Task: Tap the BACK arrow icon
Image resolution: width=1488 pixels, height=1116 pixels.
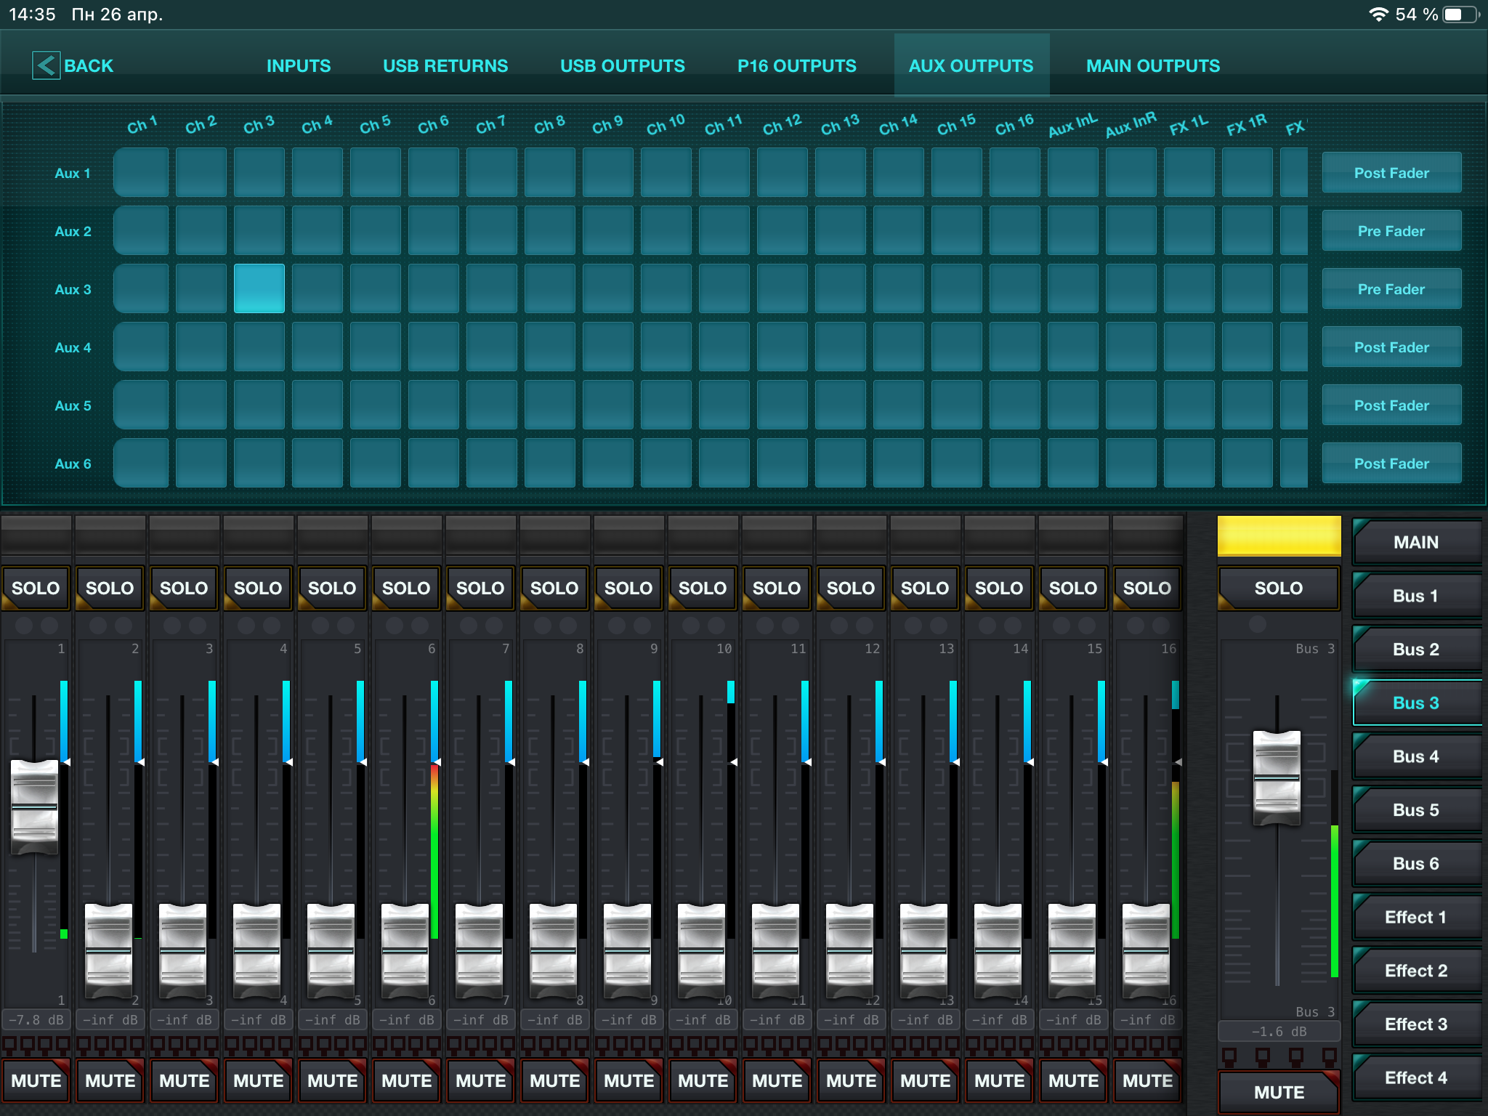Action: pos(46,65)
